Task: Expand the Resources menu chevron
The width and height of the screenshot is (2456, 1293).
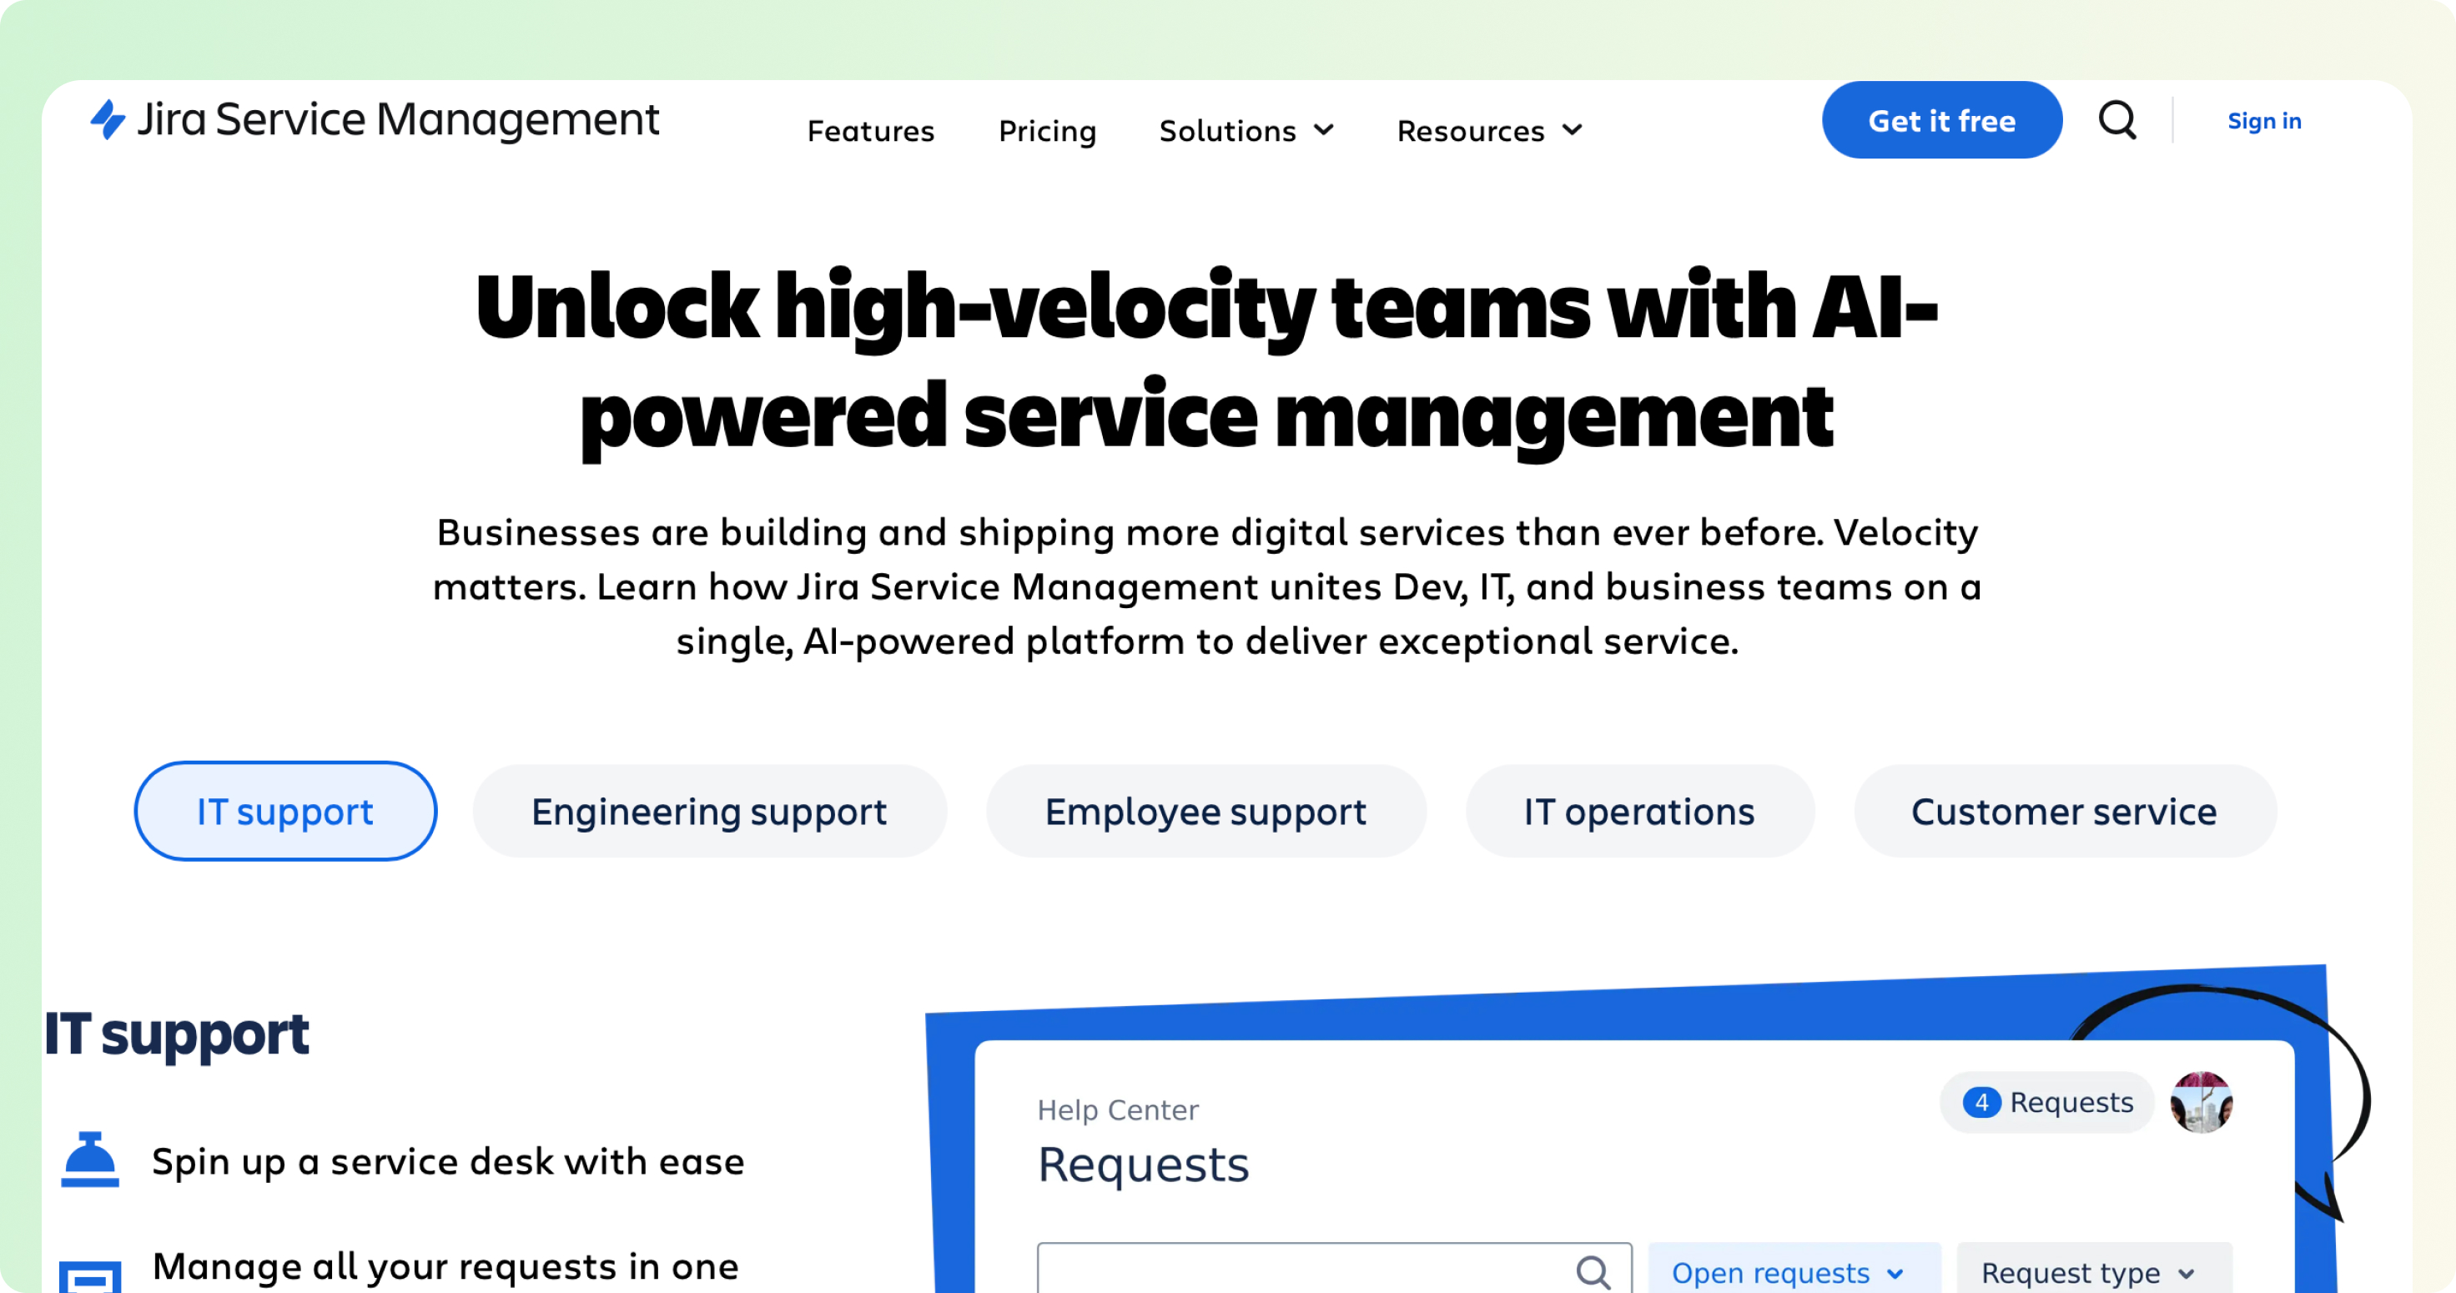Action: tap(1573, 131)
